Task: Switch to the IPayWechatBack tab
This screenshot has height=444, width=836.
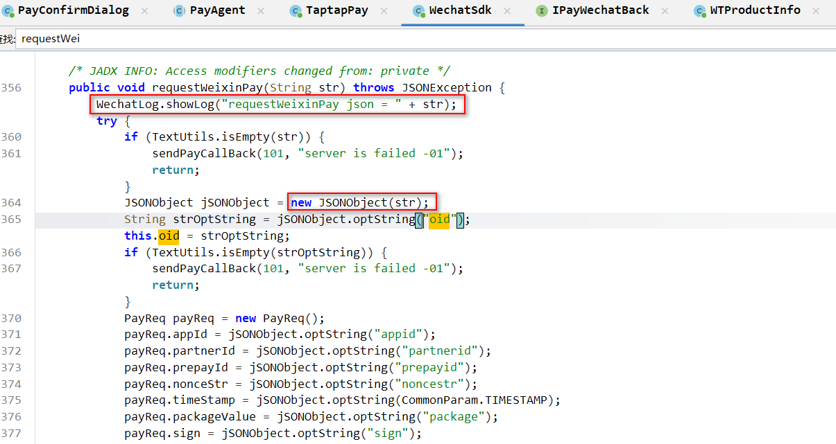Action: [x=600, y=11]
